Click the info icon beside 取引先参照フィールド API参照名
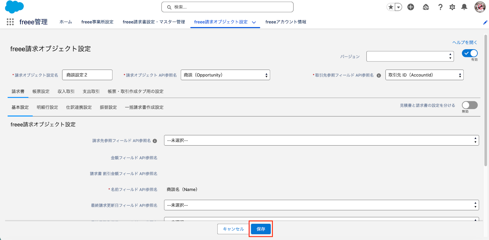The image size is (489, 240). [x=379, y=75]
